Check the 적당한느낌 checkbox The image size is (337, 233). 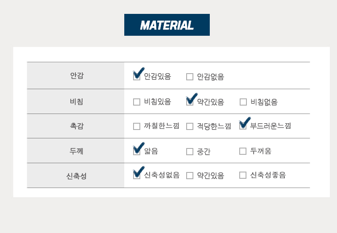coord(190,126)
